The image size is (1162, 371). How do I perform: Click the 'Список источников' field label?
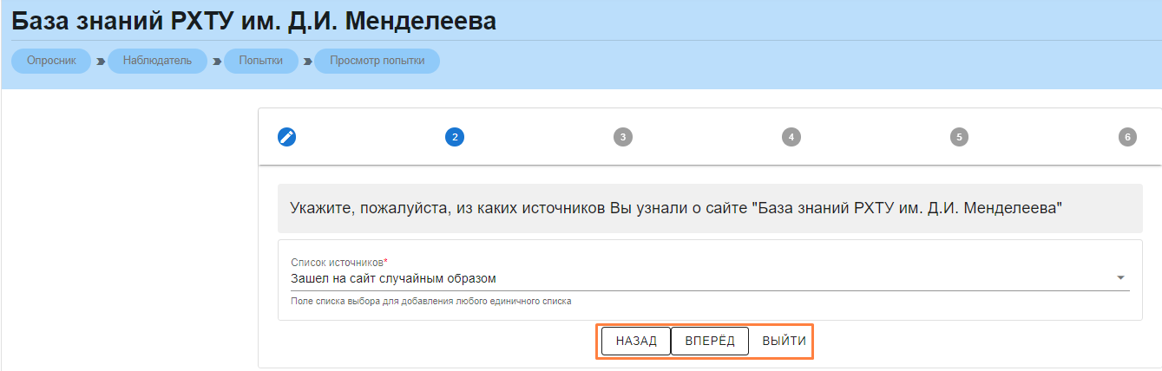pyautogui.click(x=338, y=262)
